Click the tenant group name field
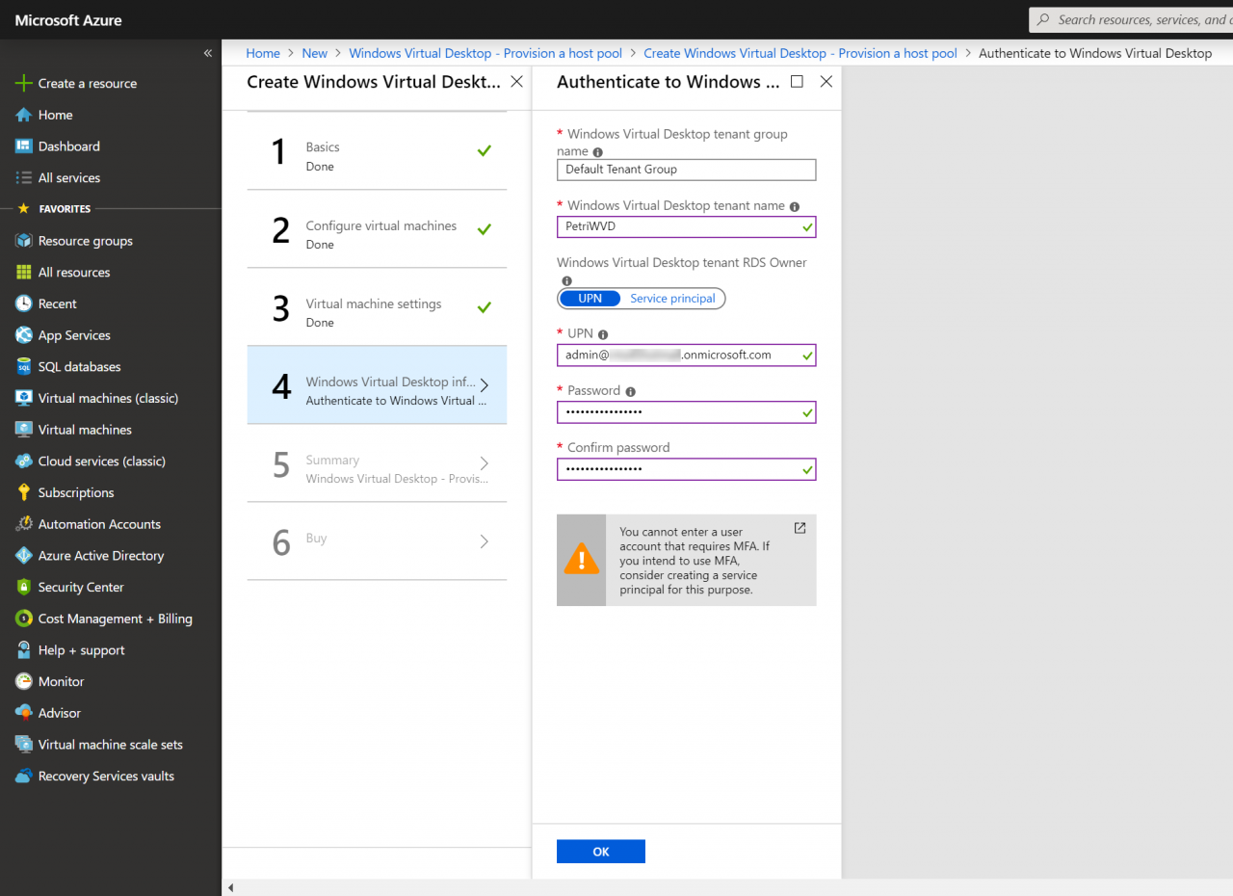Screen dimensions: 1233x896 tap(686, 170)
